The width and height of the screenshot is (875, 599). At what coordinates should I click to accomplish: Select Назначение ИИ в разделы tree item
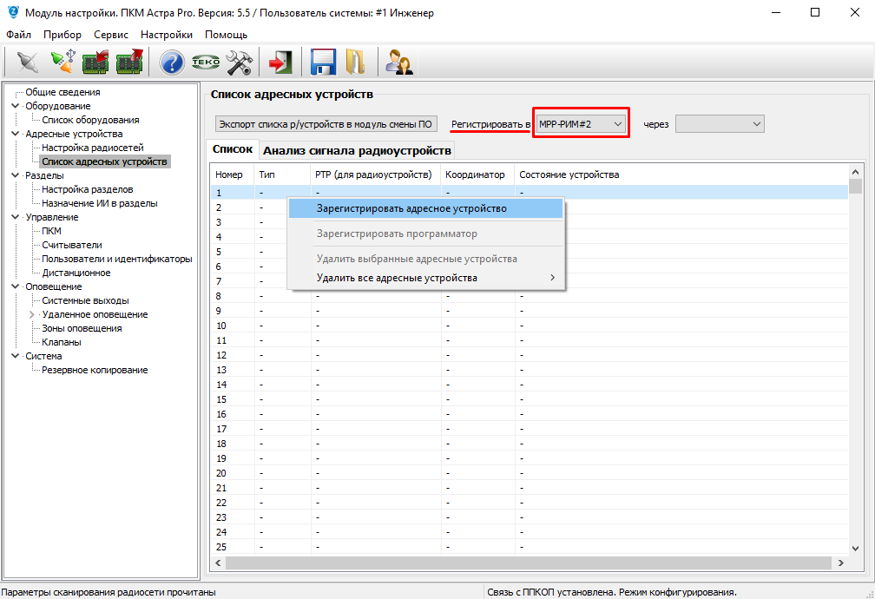(100, 203)
